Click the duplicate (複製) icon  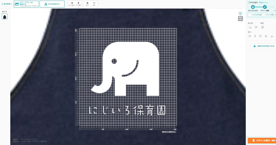point(263,27)
